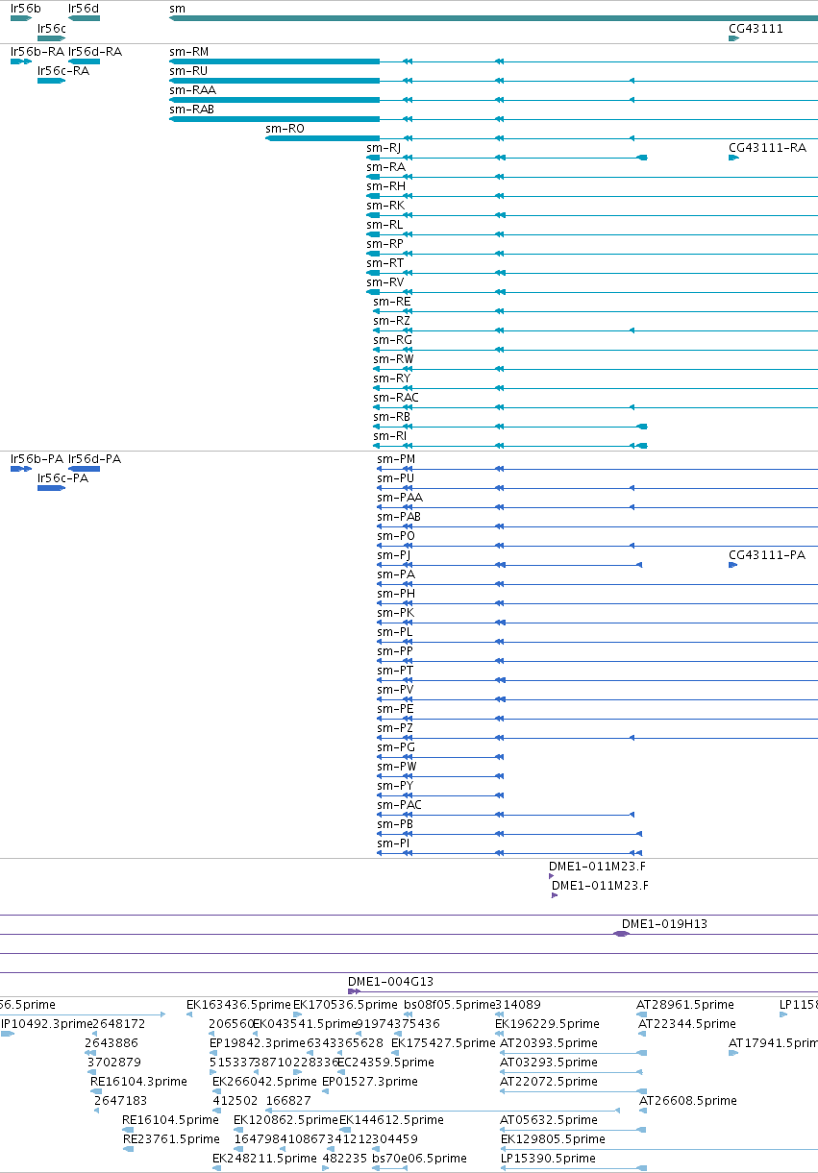
Task: Select transcript sm-RM
Action: pyautogui.click(x=188, y=51)
